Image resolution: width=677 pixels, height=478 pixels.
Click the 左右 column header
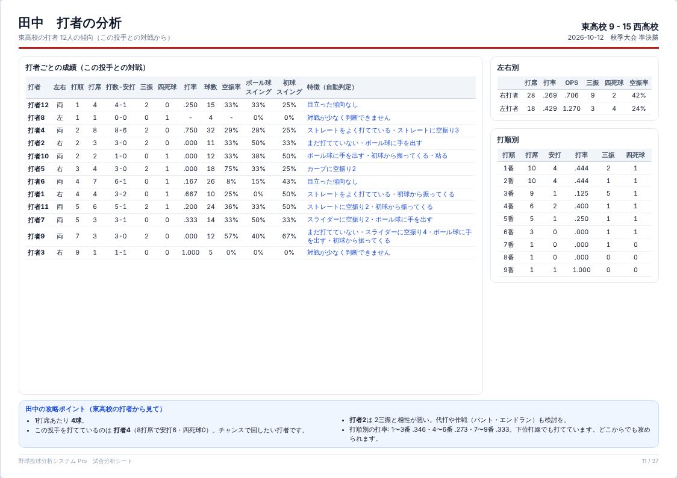(x=60, y=87)
